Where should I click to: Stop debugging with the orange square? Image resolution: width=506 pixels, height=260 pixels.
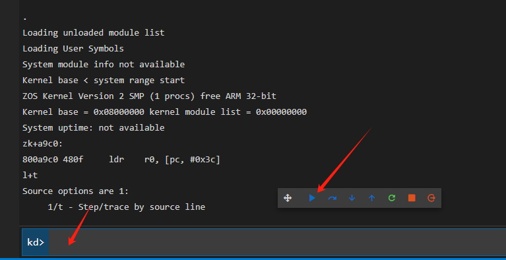click(x=412, y=198)
